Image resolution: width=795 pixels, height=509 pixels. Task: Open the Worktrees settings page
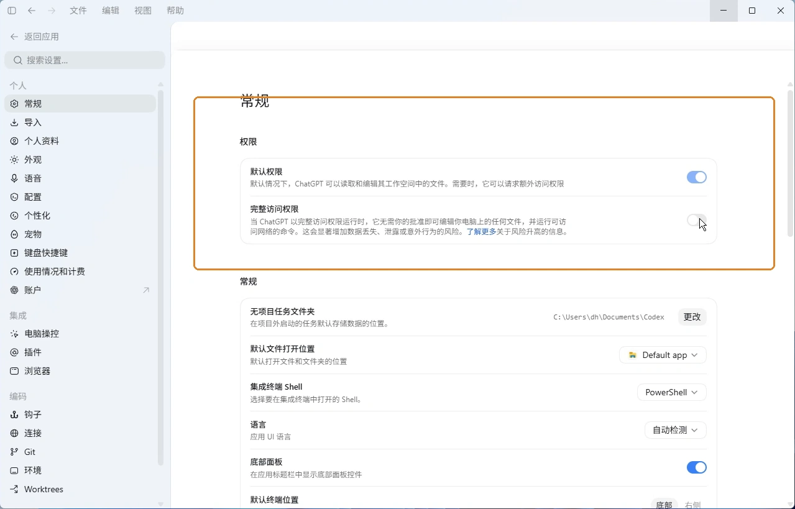[x=80, y=489]
